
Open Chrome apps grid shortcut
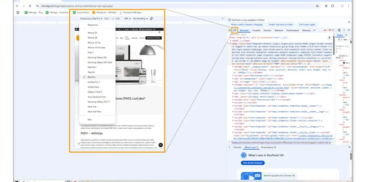click(18, 13)
